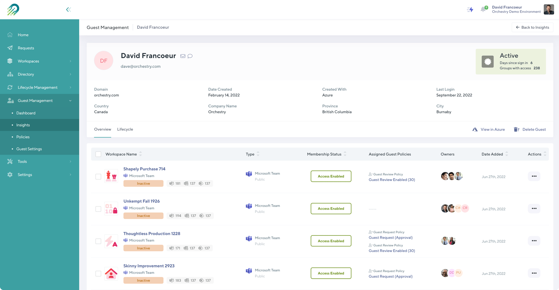The height and width of the screenshot is (290, 559).
Task: Click the Access Enabled pill for Skinny Improvement 2923
Action: 331,273
